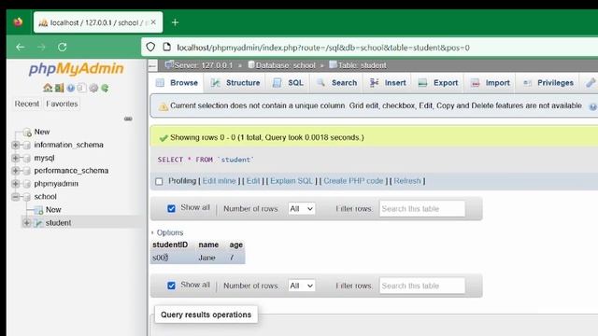This screenshot has width=598, height=336.
Task: Click the link-with-main-panel chain icon
Action: (128, 119)
